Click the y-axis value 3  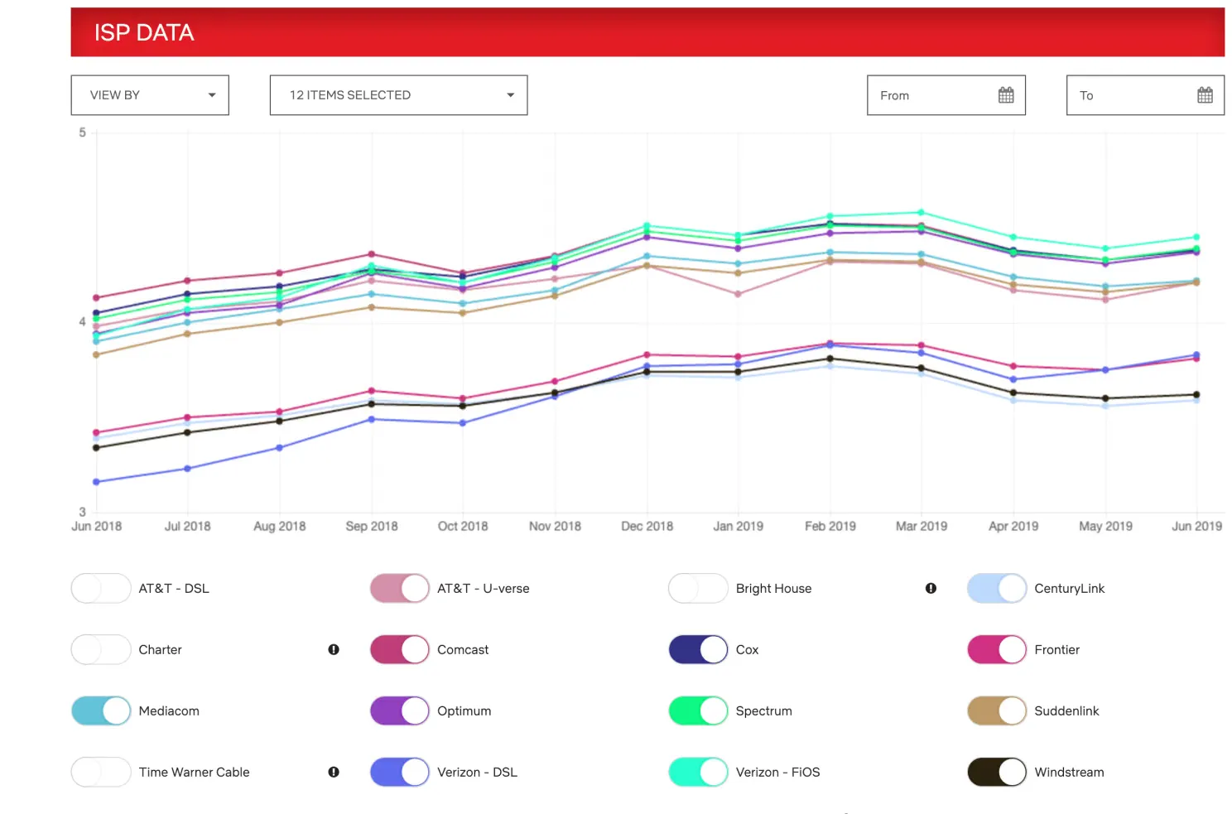click(83, 512)
